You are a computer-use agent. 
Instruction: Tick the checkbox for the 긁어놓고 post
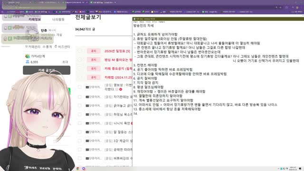coord(79,105)
